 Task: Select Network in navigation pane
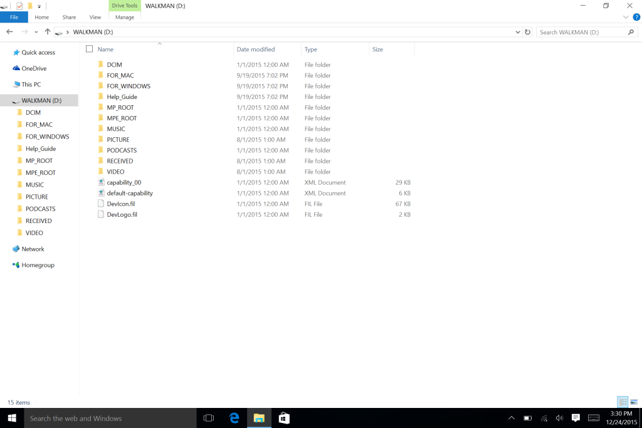coord(33,249)
